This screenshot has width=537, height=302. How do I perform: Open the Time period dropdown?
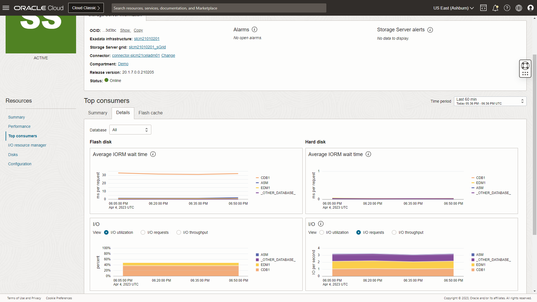490,101
